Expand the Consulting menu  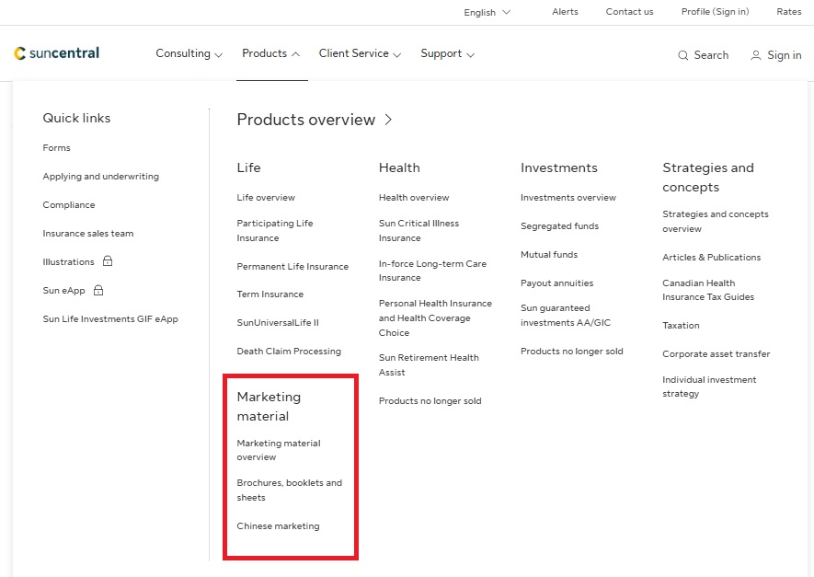[189, 53]
